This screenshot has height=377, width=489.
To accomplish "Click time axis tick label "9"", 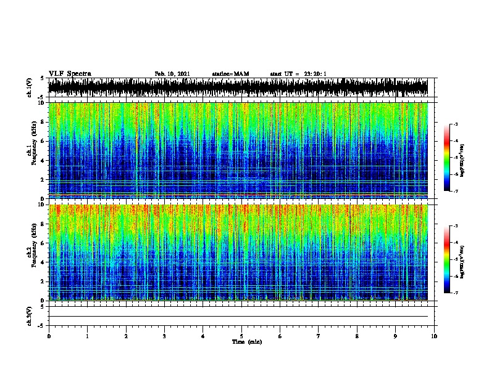I will pos(395,336).
